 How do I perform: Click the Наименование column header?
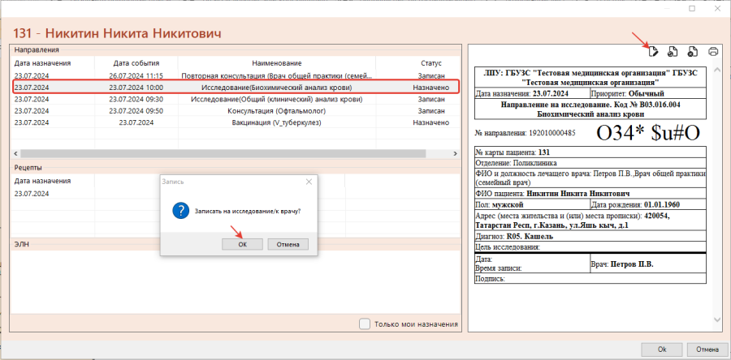[x=277, y=63]
